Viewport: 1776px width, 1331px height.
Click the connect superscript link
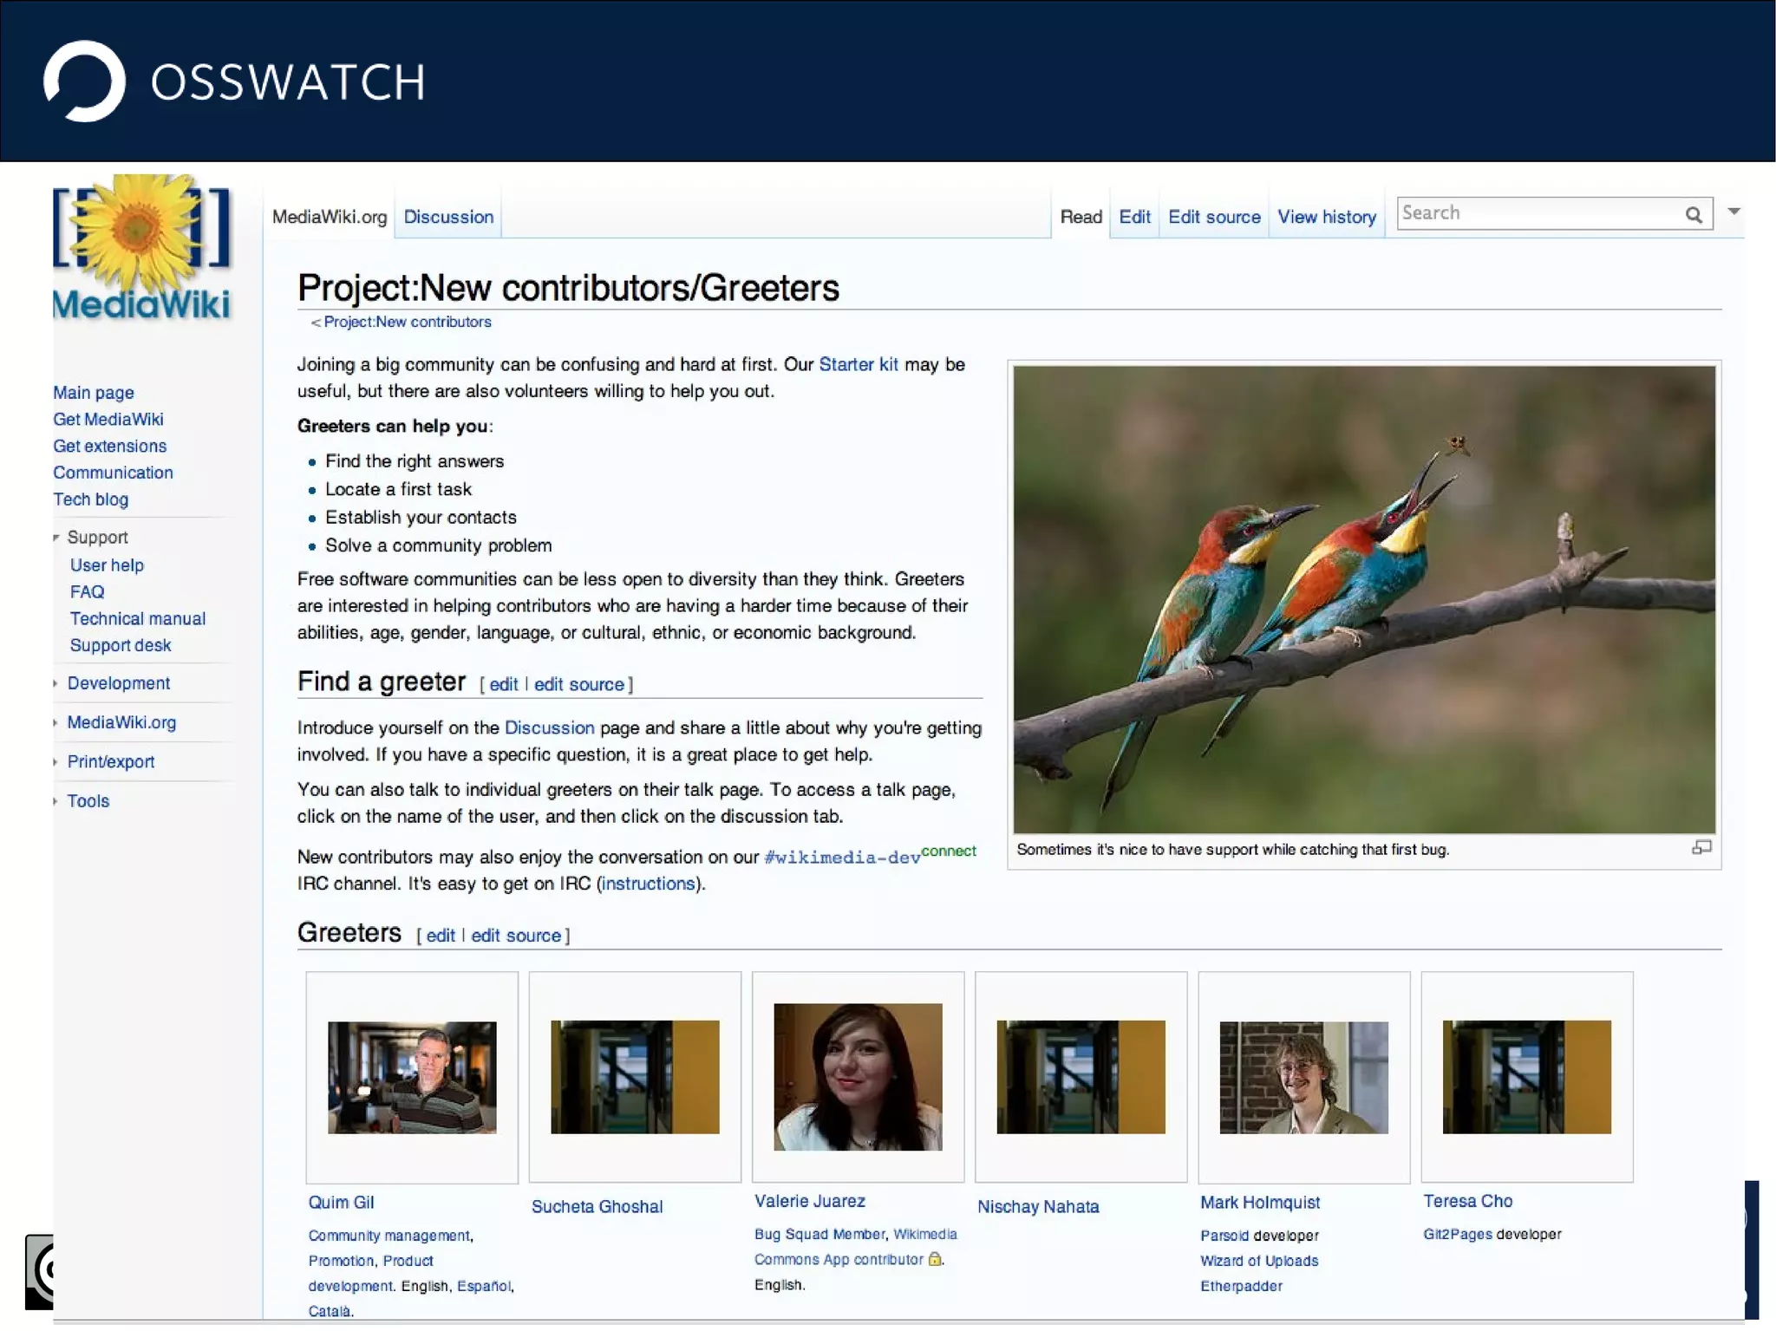[x=949, y=851]
